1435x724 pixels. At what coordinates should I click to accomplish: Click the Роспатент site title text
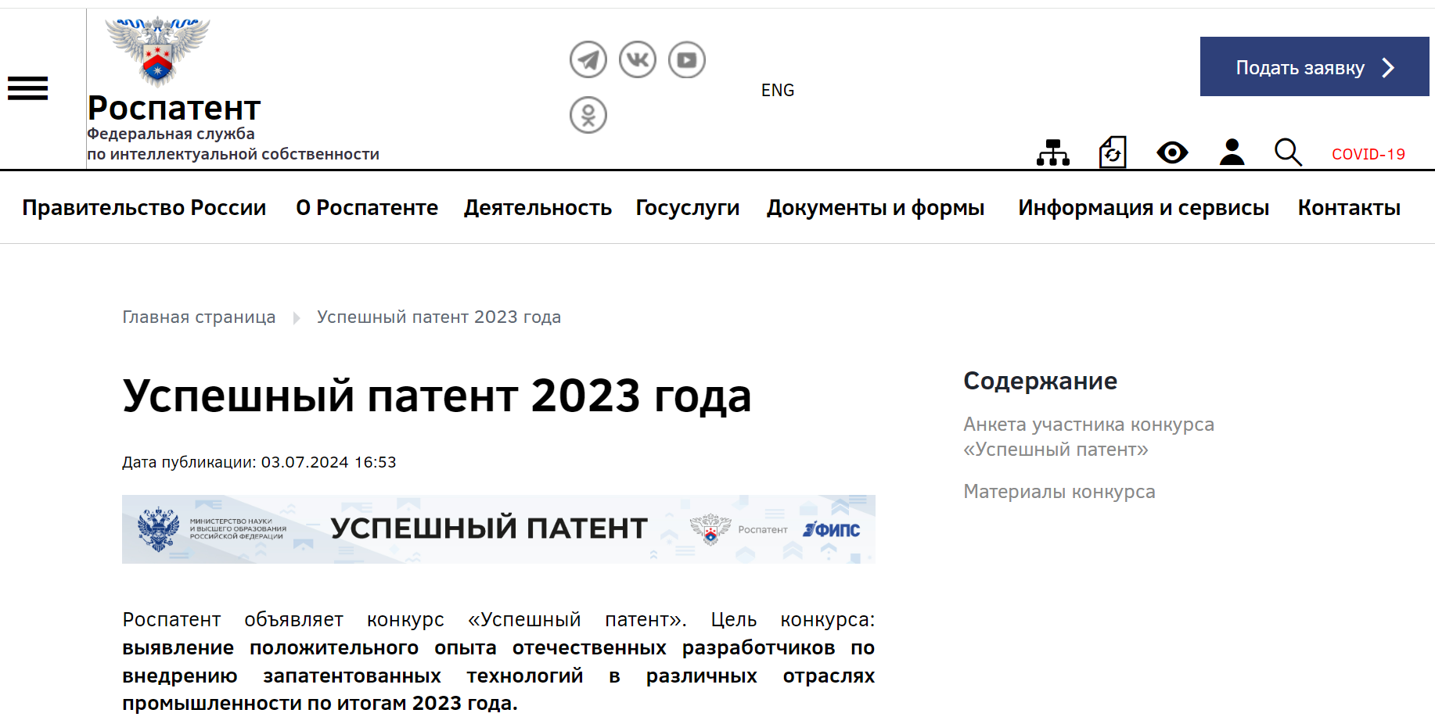pyautogui.click(x=174, y=108)
